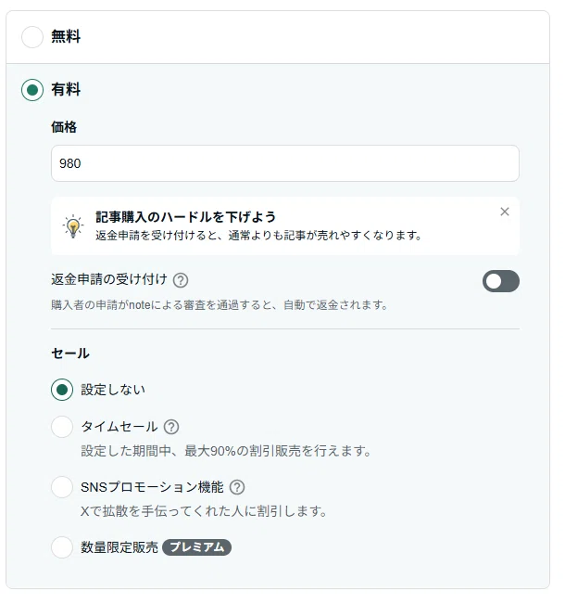Open help icon next to SNSプロモーション機能
The image size is (565, 604).
237,487
